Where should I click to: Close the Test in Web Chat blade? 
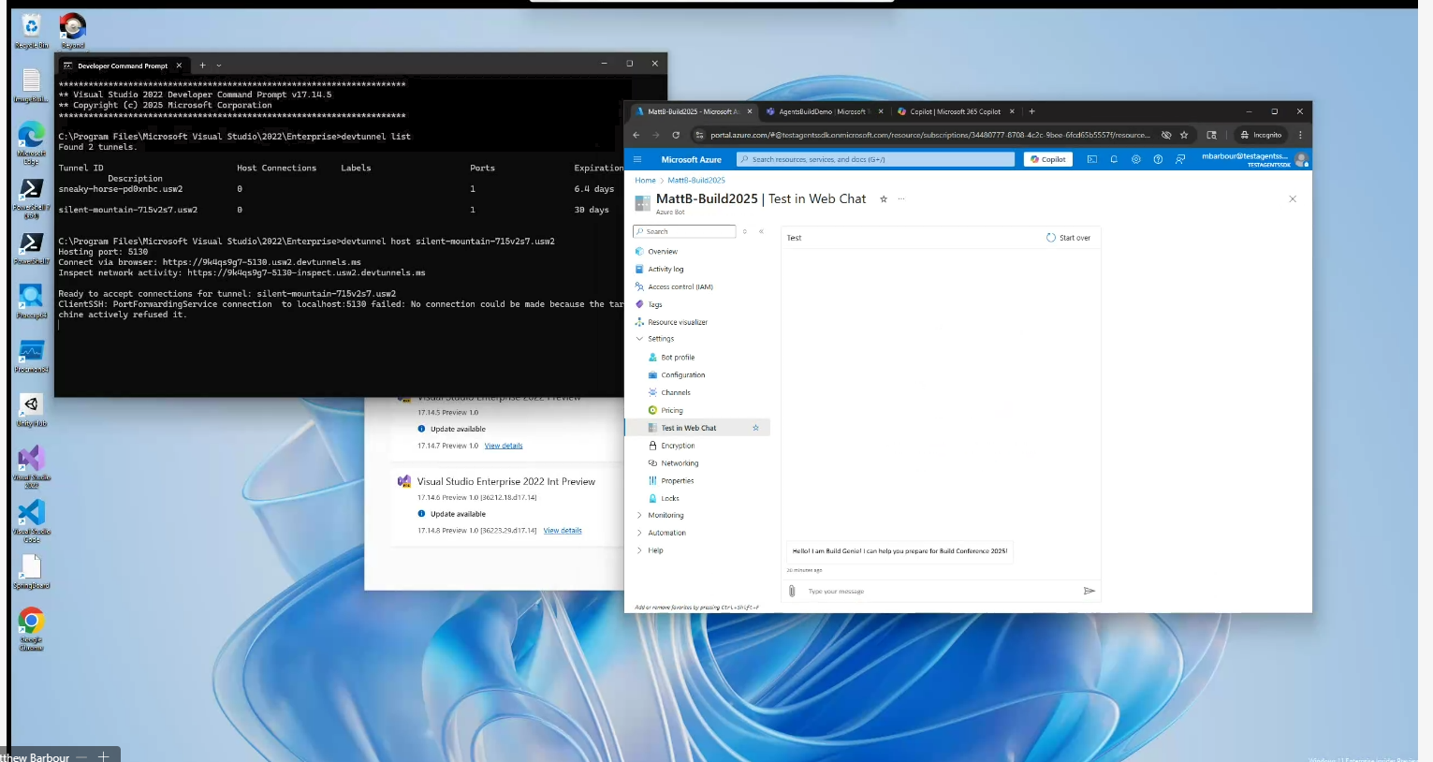point(1293,198)
